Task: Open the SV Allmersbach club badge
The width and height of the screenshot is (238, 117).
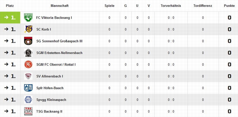Action: [x=28, y=76]
